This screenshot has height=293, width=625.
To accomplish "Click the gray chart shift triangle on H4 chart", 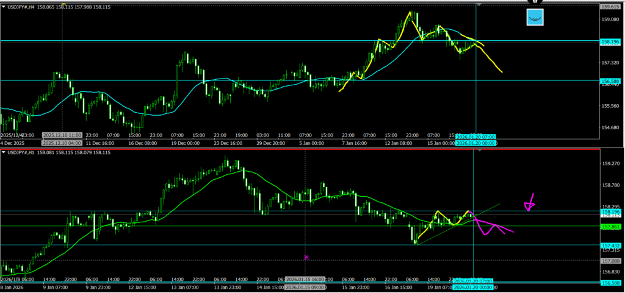I will pyautogui.click(x=480, y=4).
